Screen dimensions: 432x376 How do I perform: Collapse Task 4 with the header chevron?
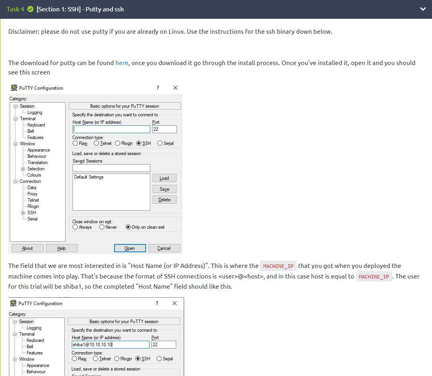[423, 9]
